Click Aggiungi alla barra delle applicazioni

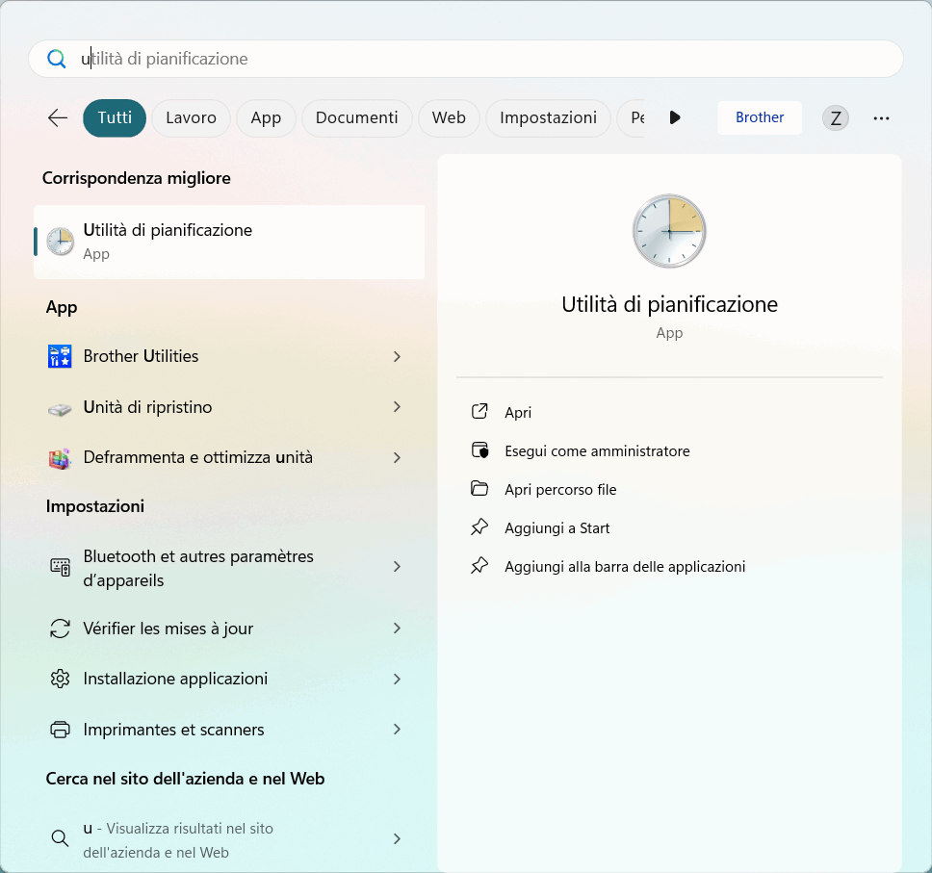pos(624,566)
